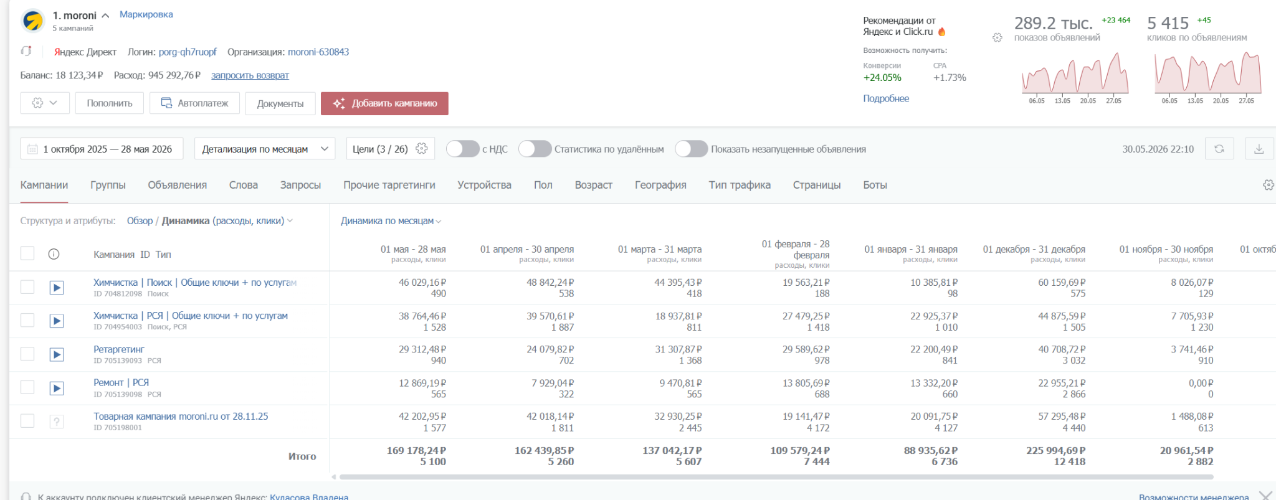The image size is (1276, 500).
Task: Tick the select-all campaigns header checkbox
Action: click(x=27, y=253)
